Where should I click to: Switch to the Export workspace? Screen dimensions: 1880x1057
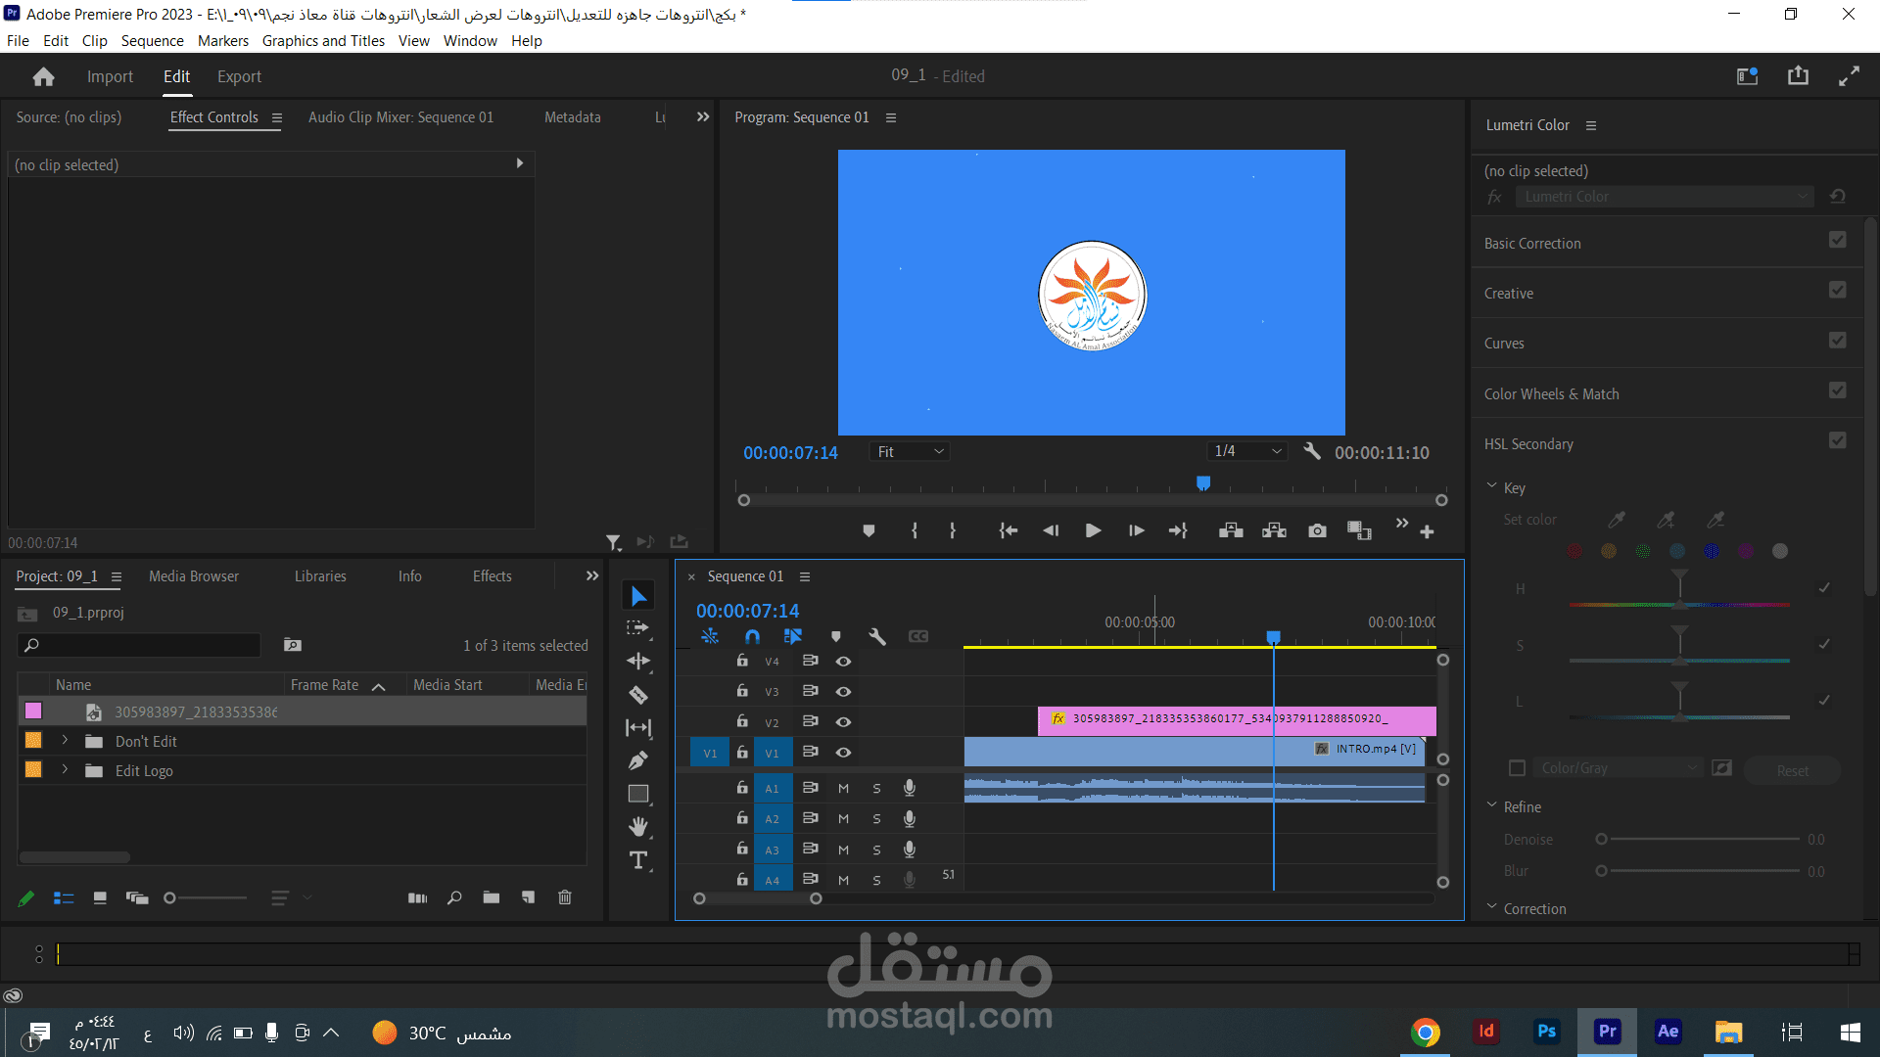point(239,76)
